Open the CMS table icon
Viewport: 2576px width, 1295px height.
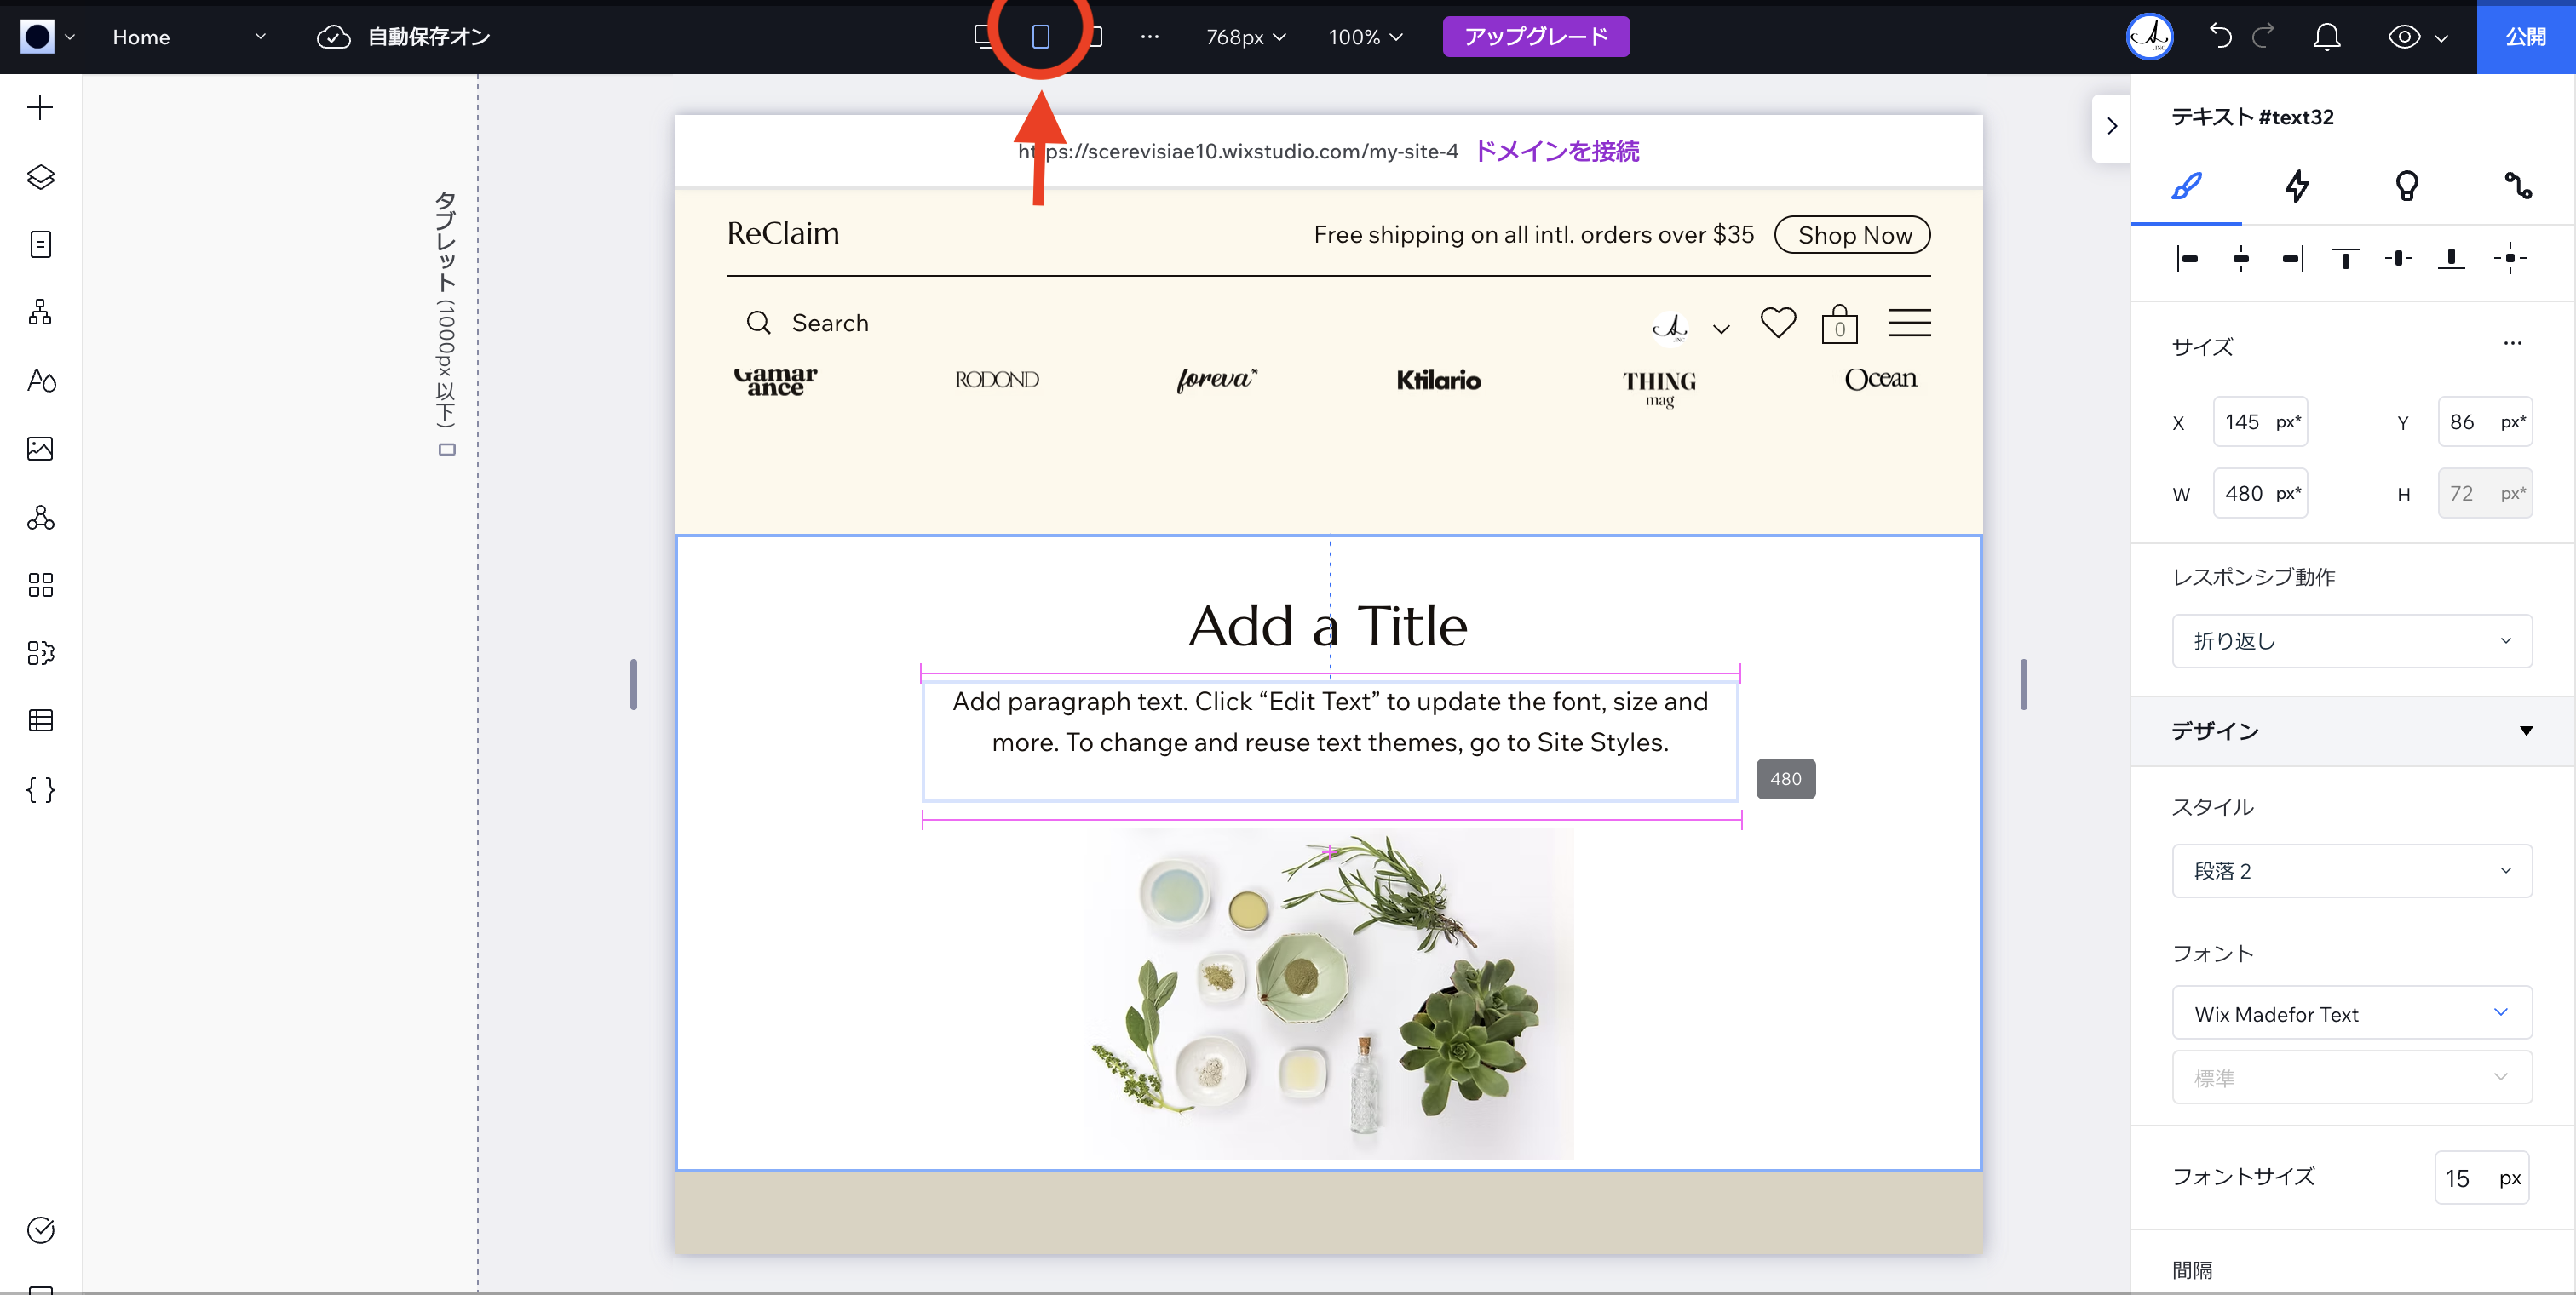(x=40, y=719)
